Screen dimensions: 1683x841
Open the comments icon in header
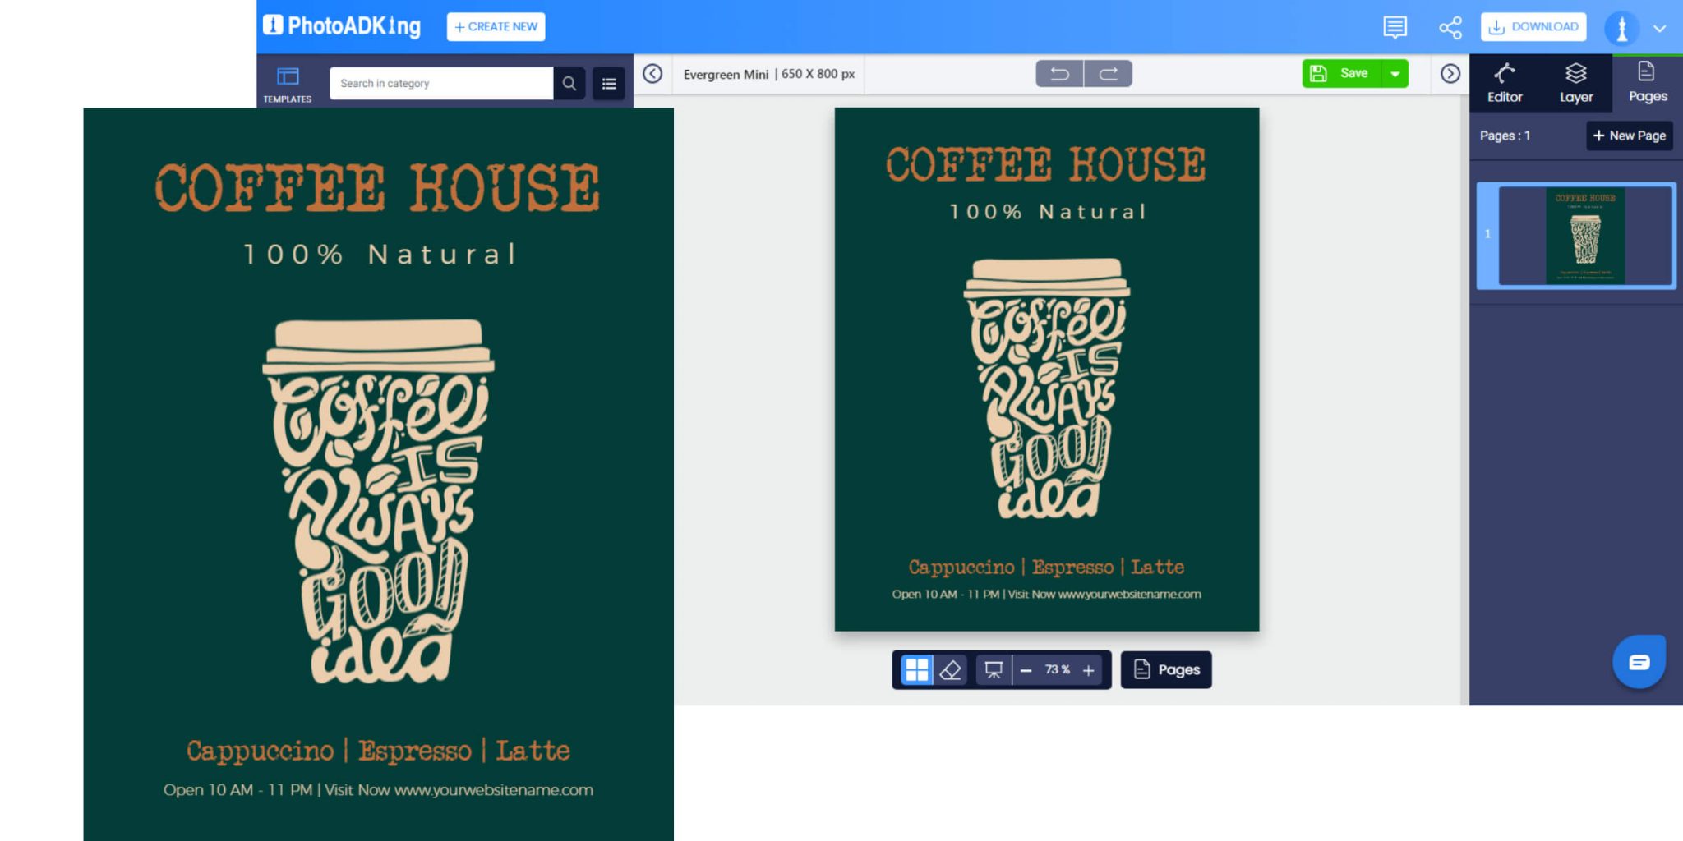click(1395, 27)
